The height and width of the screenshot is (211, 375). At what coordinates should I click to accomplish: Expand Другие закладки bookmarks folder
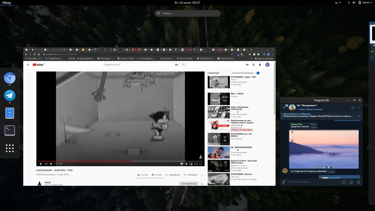click(264, 58)
